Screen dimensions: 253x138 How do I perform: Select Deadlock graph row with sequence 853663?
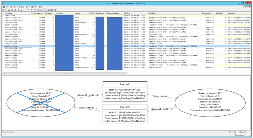pos(126,37)
